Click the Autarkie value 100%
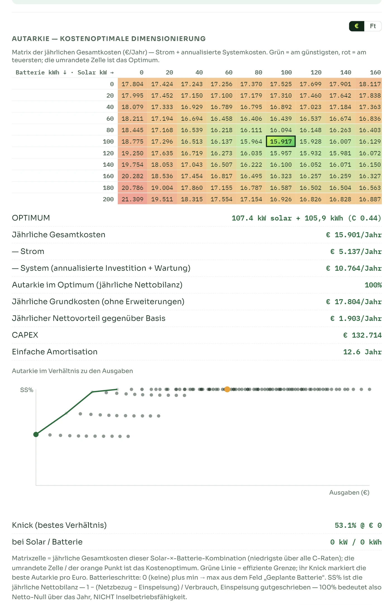Image resolution: width=388 pixels, height=605 pixels. point(373,285)
